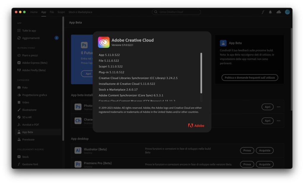Open the user profile avatar
Screen dimensions: 304x184
click(x=287, y=12)
